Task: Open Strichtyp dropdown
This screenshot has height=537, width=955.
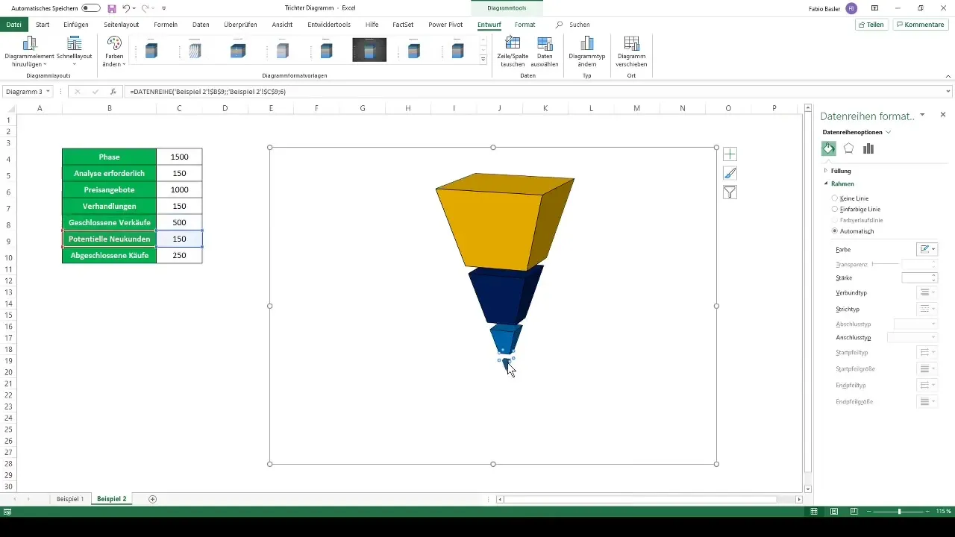Action: pyautogui.click(x=927, y=309)
